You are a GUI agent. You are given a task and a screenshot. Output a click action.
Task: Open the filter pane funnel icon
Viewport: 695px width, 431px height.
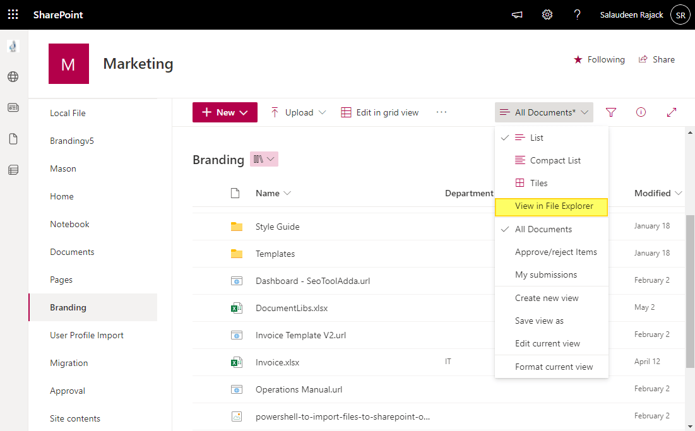tap(610, 112)
